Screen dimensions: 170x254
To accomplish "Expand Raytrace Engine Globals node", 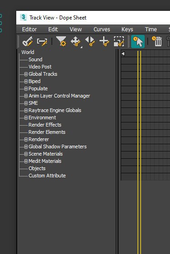I will point(26,111).
